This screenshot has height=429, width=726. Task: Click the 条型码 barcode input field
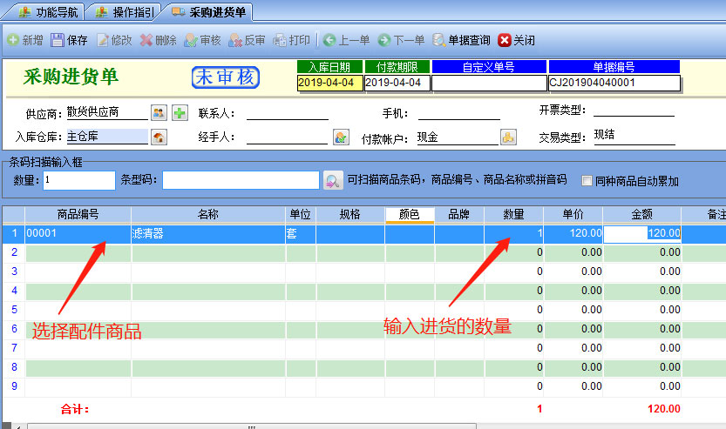[x=241, y=180]
